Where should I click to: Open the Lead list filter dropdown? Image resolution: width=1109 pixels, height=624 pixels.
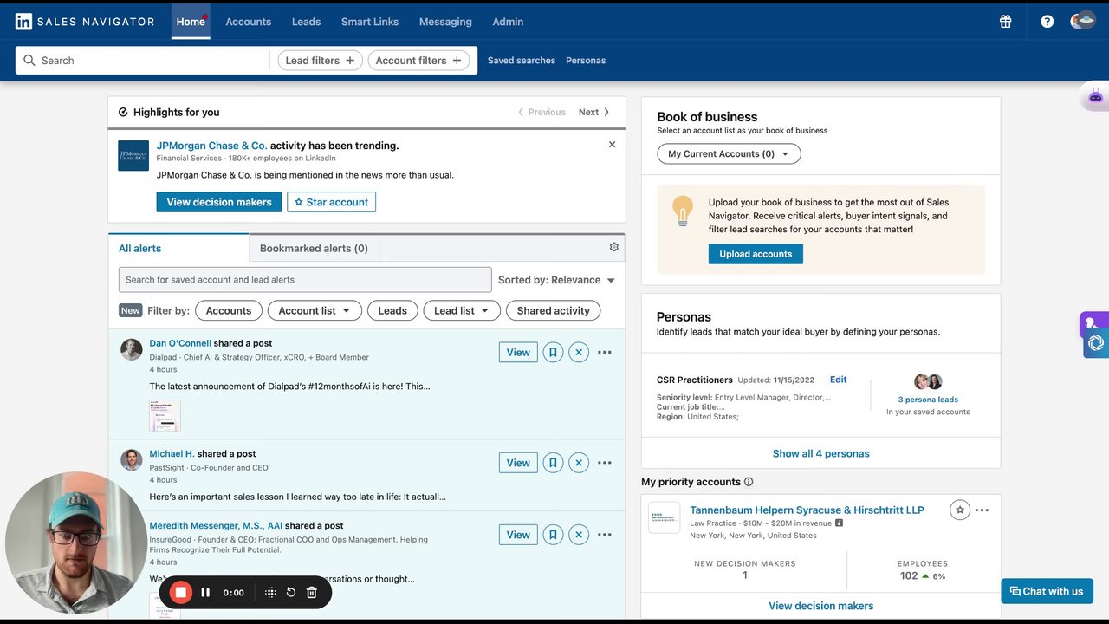click(x=462, y=310)
